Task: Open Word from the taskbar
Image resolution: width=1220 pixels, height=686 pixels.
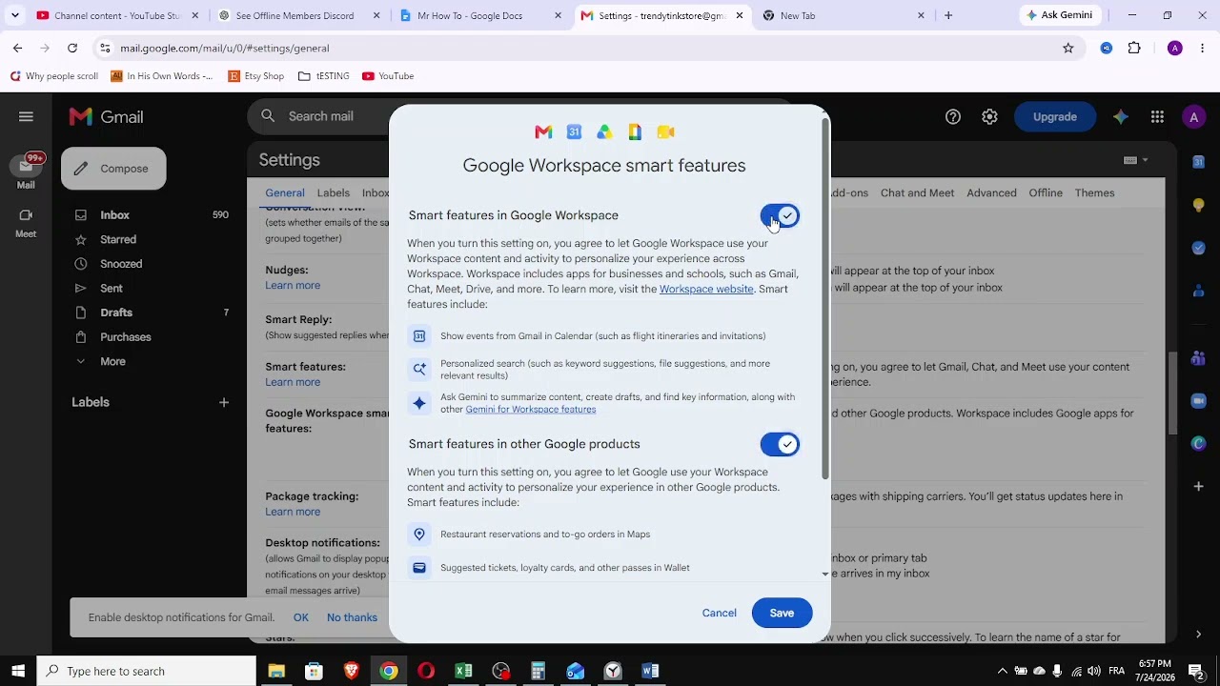Action: pyautogui.click(x=650, y=671)
